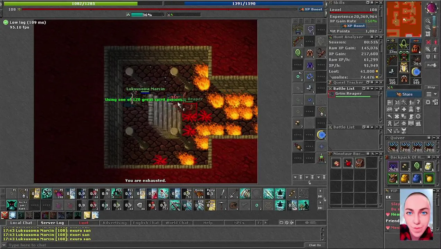Image resolution: width=441 pixels, height=249 pixels.
Task: Use the rope action bar slot
Action: (233, 205)
